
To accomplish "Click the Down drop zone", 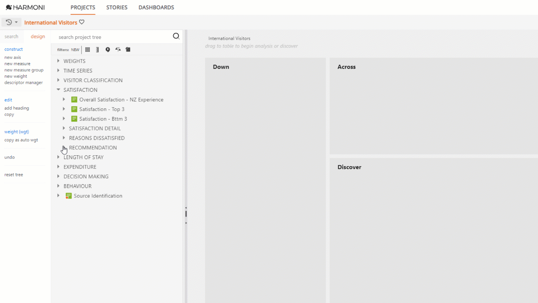I will point(265,180).
